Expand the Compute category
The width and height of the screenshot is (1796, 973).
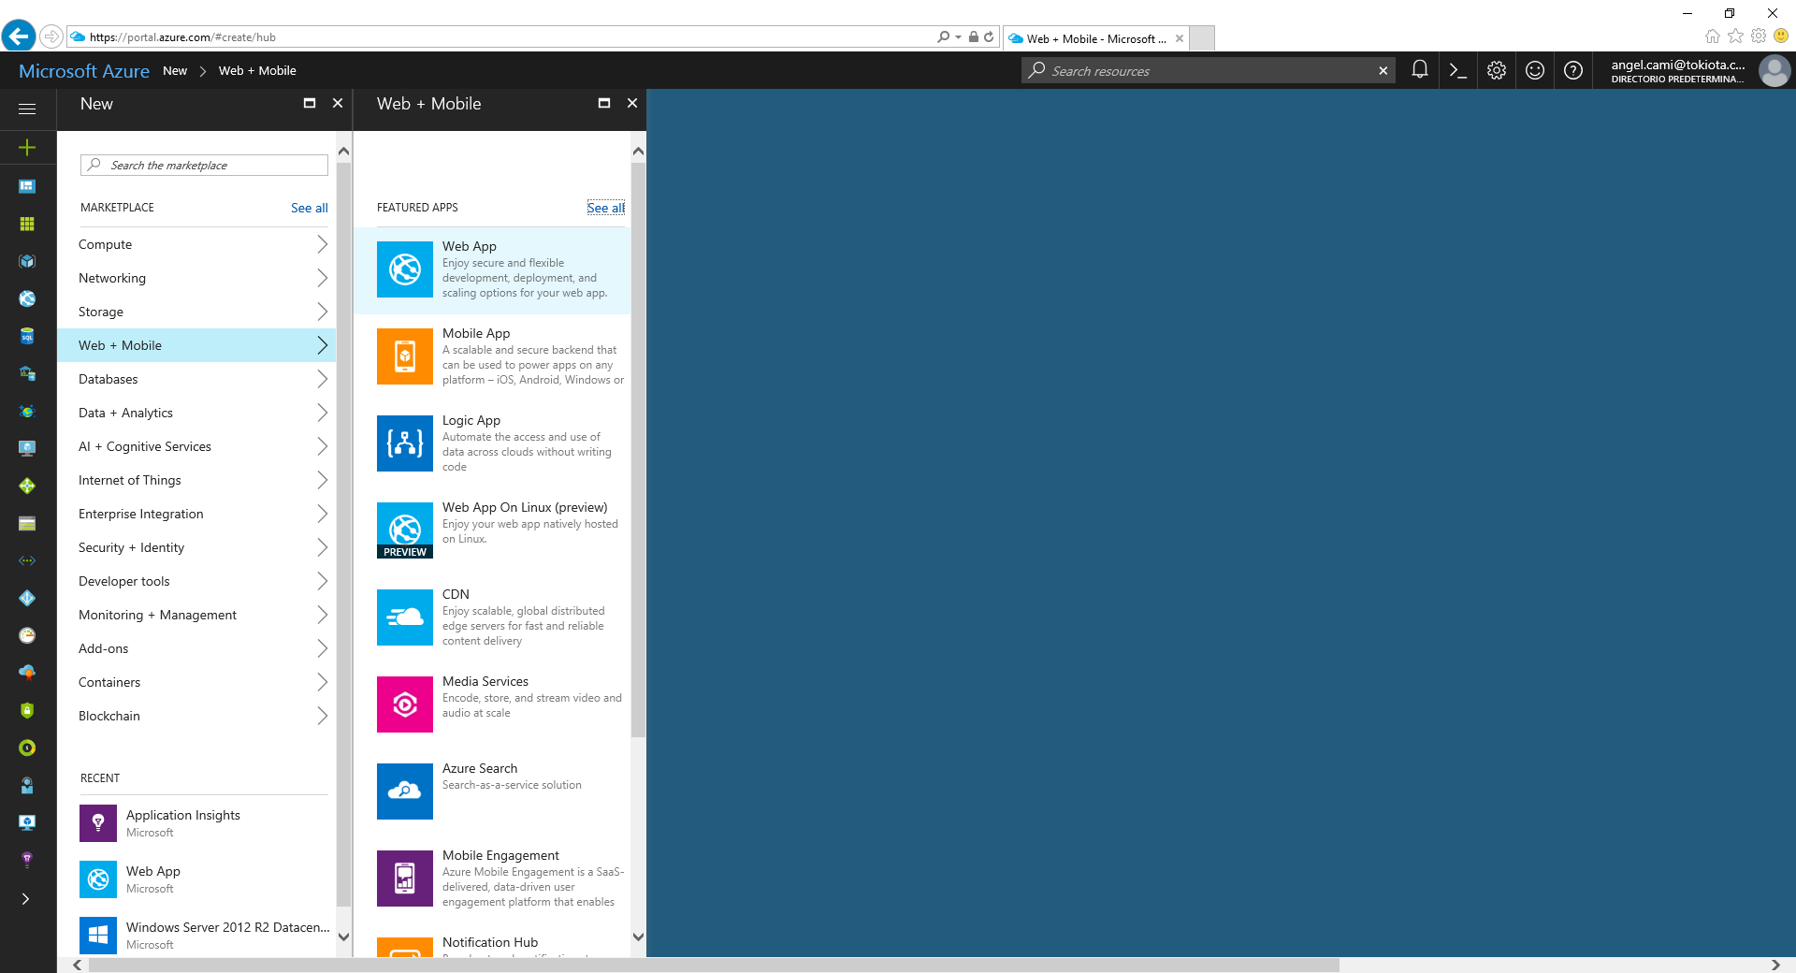202,244
